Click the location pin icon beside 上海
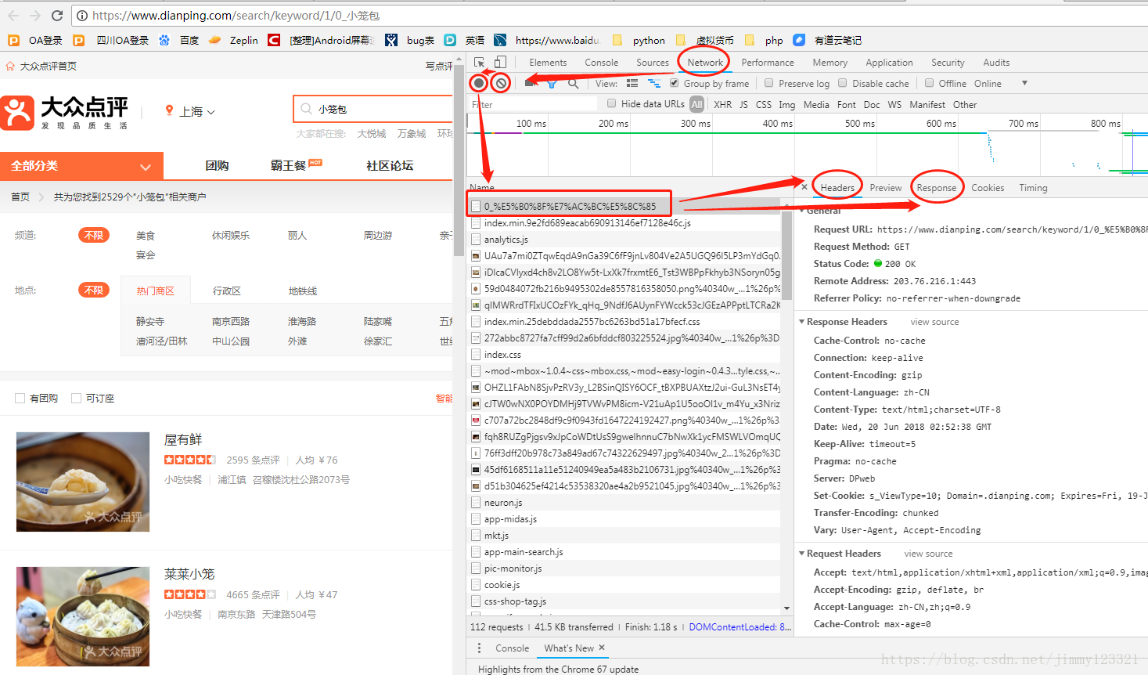This screenshot has width=1148, height=675. pos(169,110)
